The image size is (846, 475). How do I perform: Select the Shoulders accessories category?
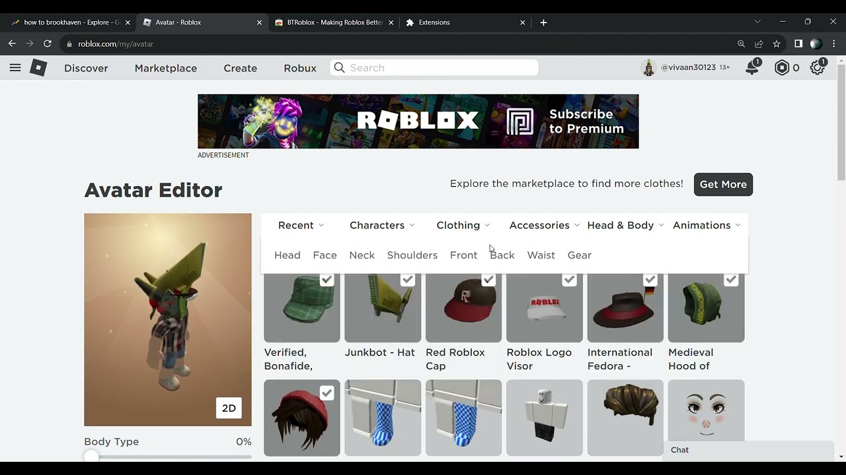tap(412, 255)
